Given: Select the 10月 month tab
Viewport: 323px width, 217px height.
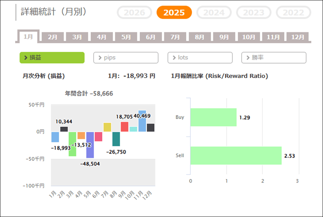Looking at the screenshot, I should point(248,37).
